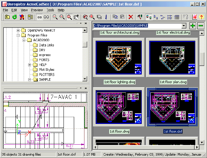This screenshot has height=158, width=207.
Task: Open the File menu
Action: point(5,10)
